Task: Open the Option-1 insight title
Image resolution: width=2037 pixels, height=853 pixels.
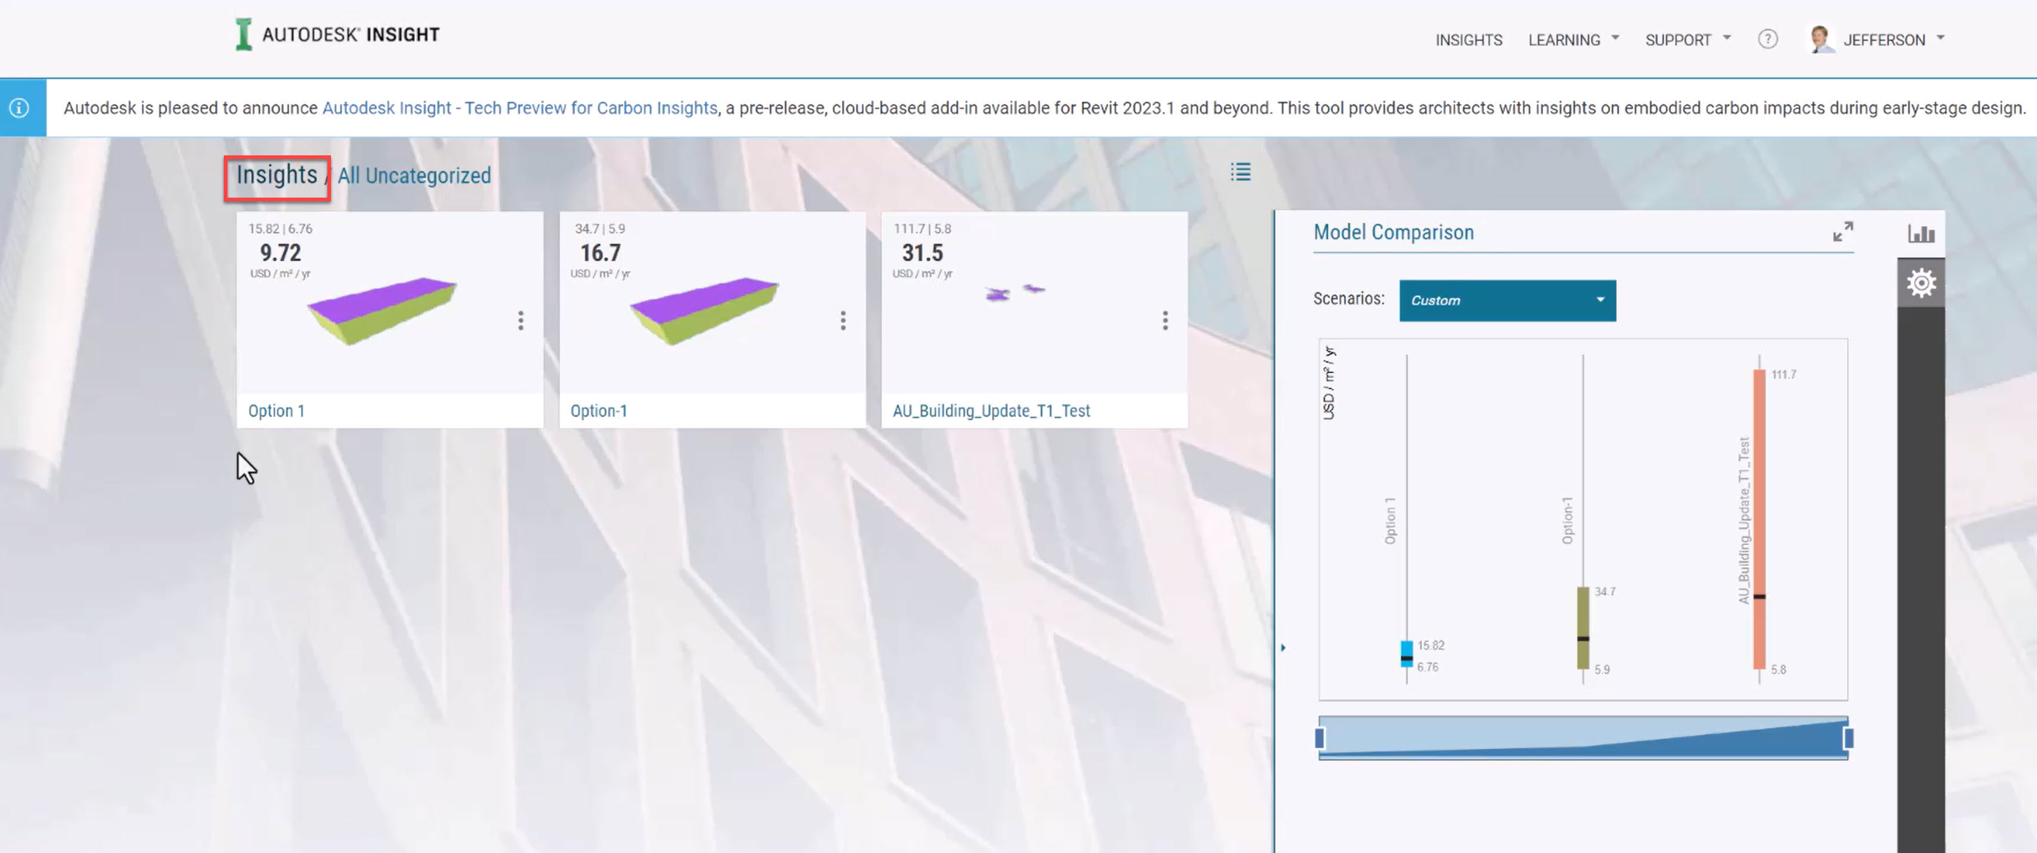Action: [x=599, y=410]
